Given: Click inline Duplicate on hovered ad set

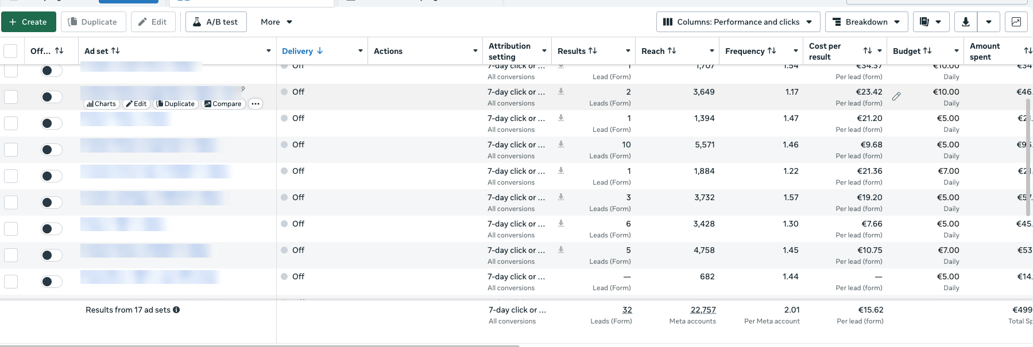Looking at the screenshot, I should pyautogui.click(x=176, y=104).
